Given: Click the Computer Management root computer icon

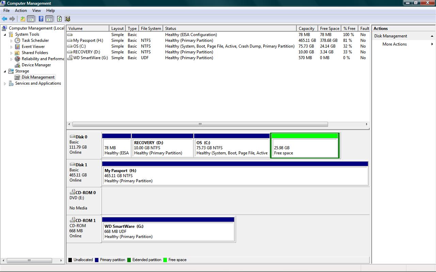Looking at the screenshot, I should pos(5,28).
